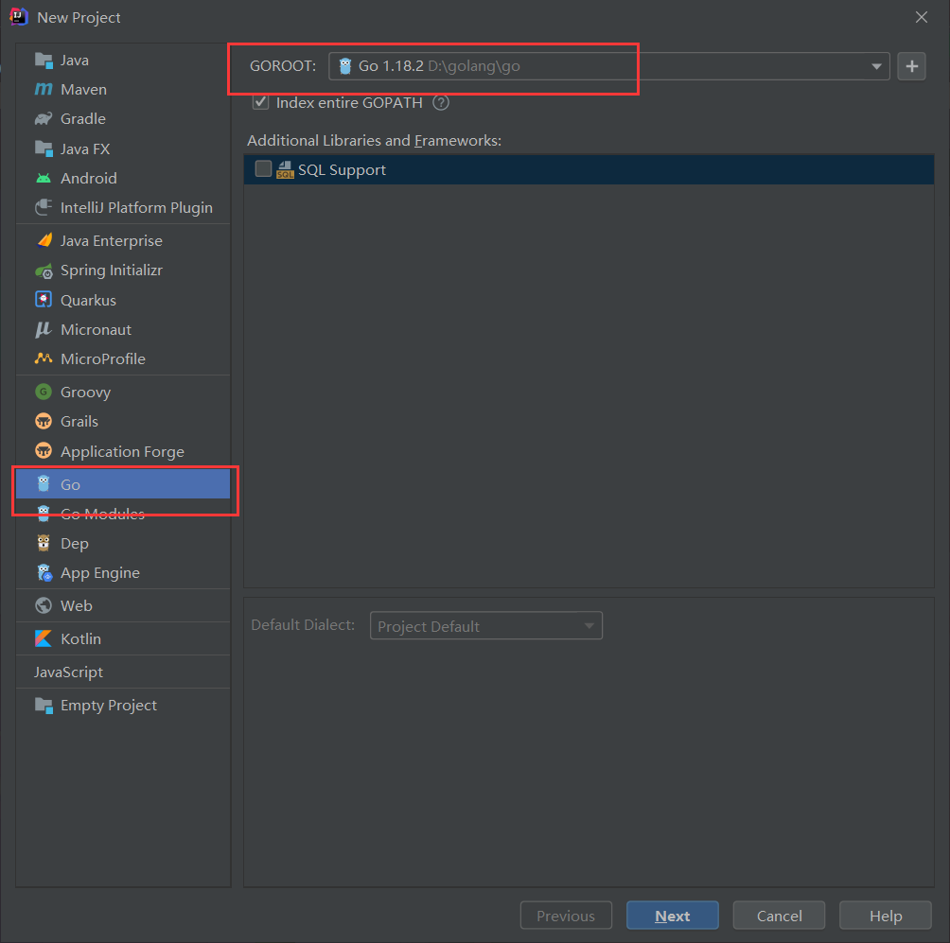The width and height of the screenshot is (950, 943).
Task: Select the Go 1.18.2 GOROOT field
Action: click(x=609, y=66)
